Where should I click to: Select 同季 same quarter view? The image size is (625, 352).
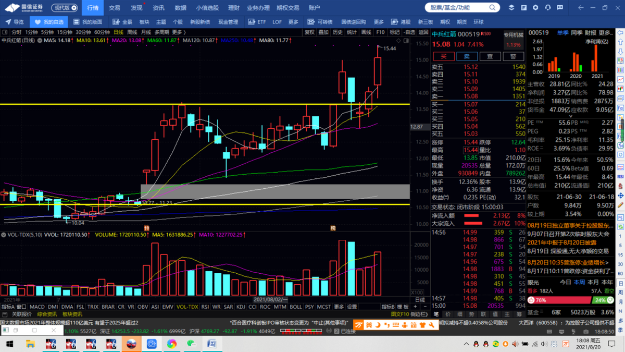pos(577,32)
